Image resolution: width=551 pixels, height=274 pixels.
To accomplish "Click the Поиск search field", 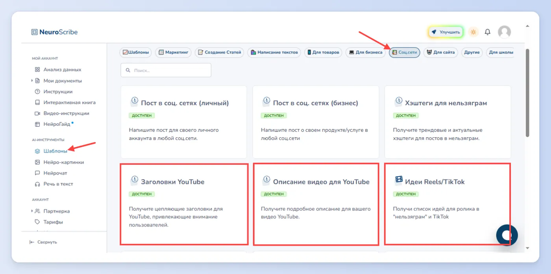I will 166,70.
